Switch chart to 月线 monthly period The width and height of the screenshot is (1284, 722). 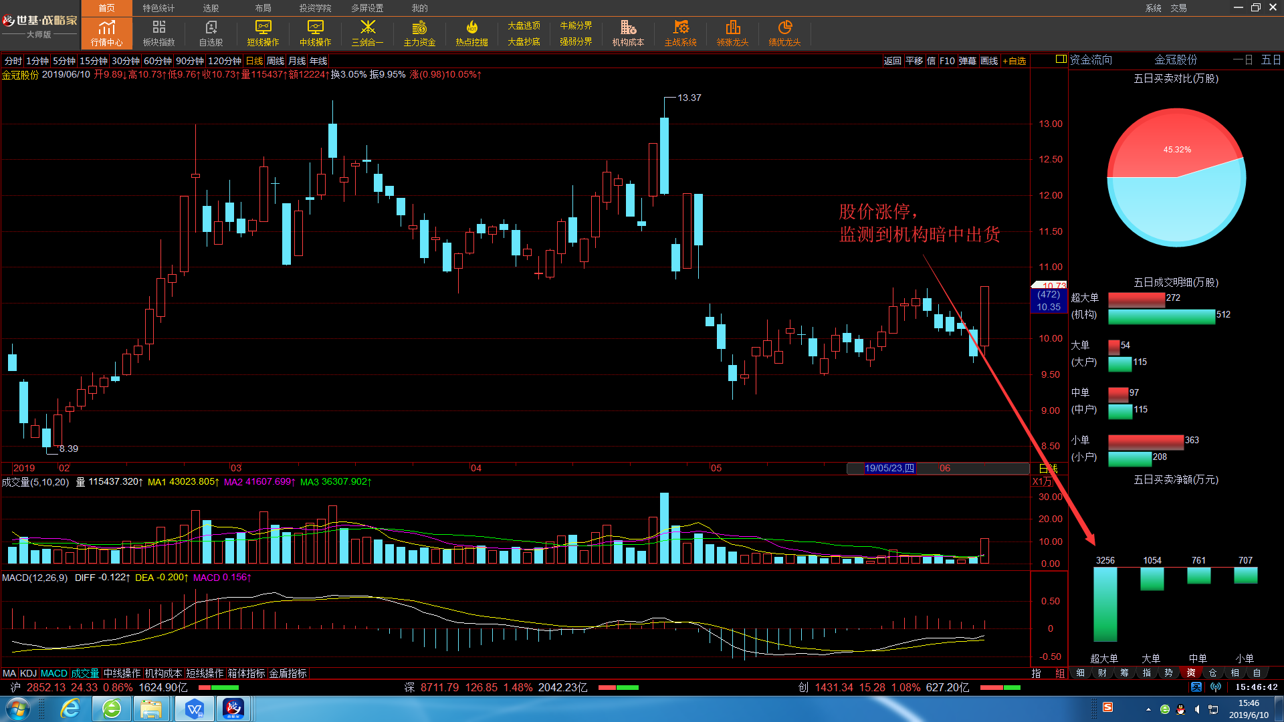pyautogui.click(x=297, y=61)
